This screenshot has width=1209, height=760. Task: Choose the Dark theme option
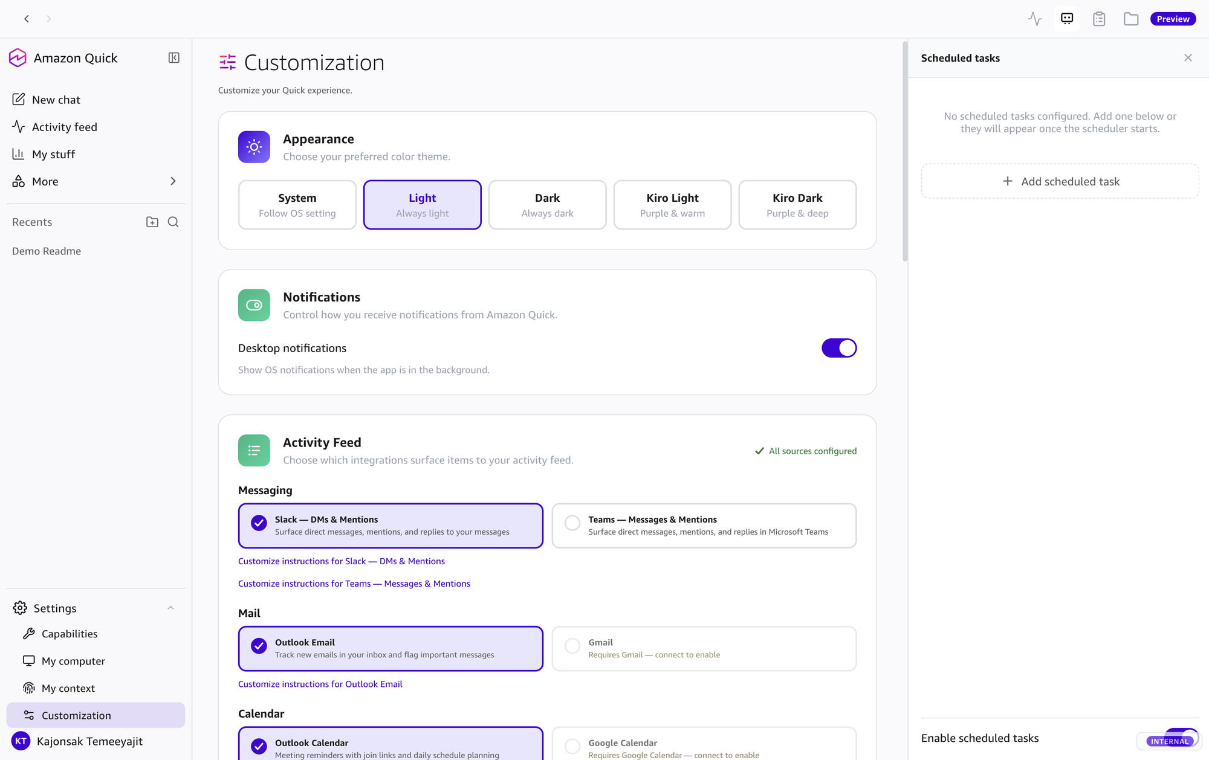click(547, 205)
